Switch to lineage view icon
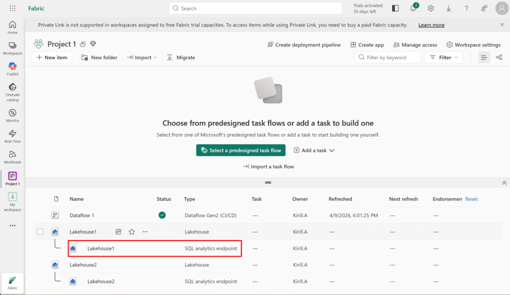510x295 pixels. click(x=499, y=58)
